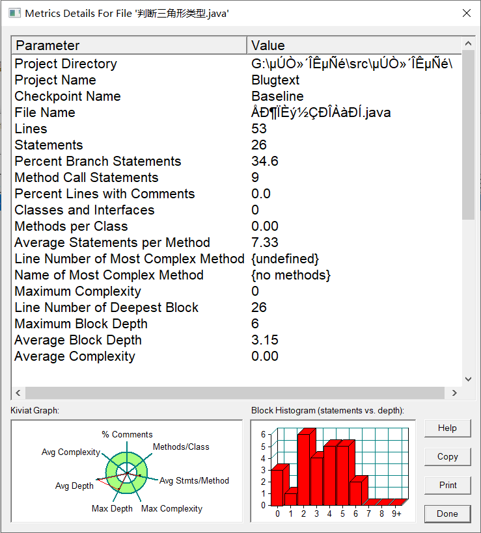Select the File Name row
Viewport: 481px width, 533px height.
(236, 112)
